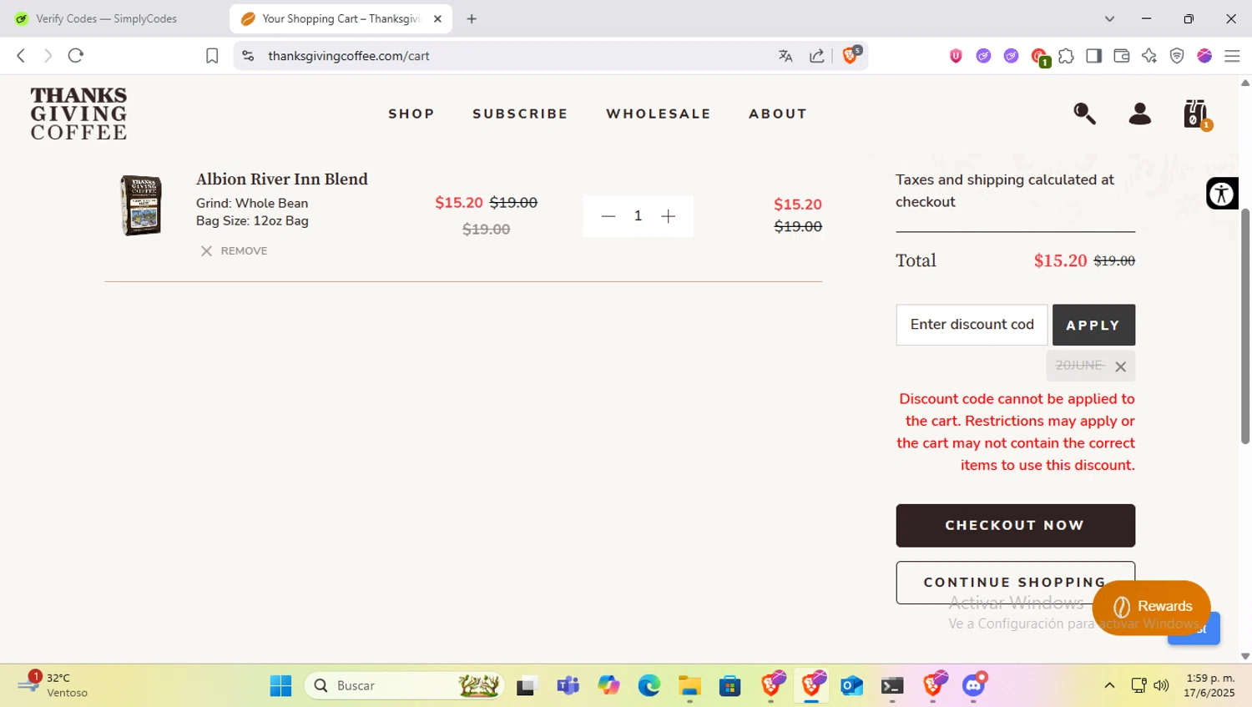Open the account profile icon
Screen dimensions: 1252x707
[x=1139, y=114]
